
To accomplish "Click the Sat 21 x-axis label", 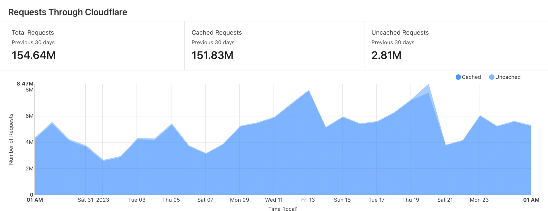I will point(445,200).
